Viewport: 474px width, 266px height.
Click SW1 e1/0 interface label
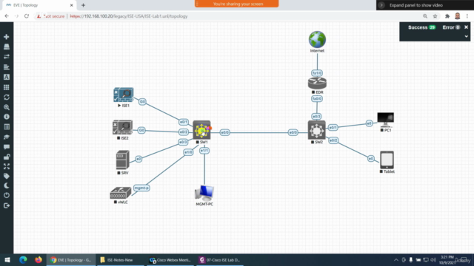188,152
